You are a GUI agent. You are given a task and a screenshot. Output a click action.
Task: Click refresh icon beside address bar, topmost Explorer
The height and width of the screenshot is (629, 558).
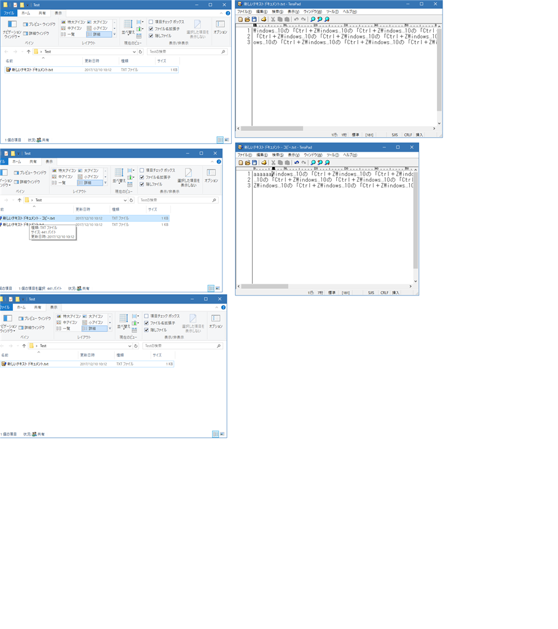141,52
